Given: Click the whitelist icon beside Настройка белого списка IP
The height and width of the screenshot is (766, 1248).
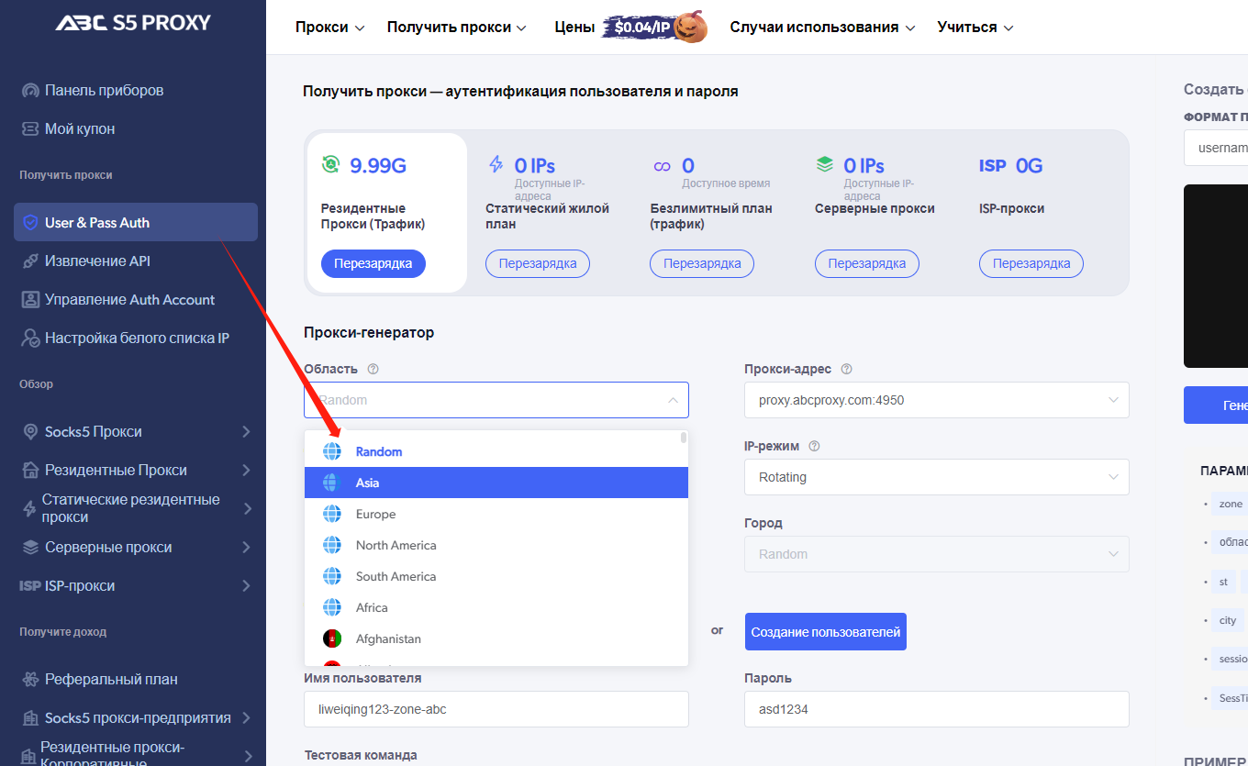Looking at the screenshot, I should pyautogui.click(x=30, y=339).
